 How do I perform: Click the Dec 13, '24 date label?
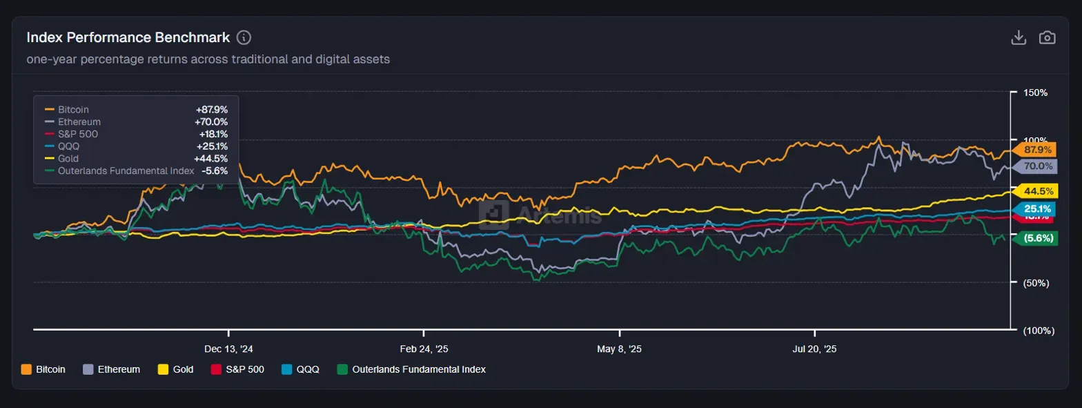click(x=230, y=349)
